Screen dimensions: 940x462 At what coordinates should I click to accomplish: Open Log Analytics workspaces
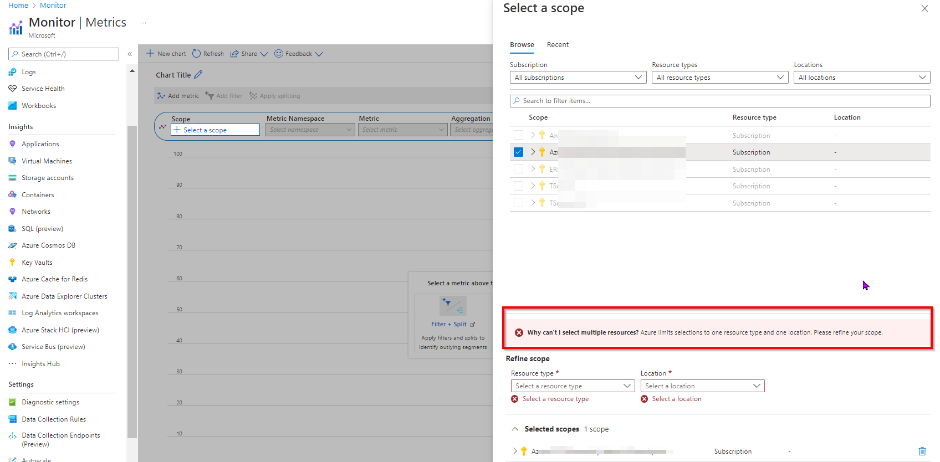[60, 313]
